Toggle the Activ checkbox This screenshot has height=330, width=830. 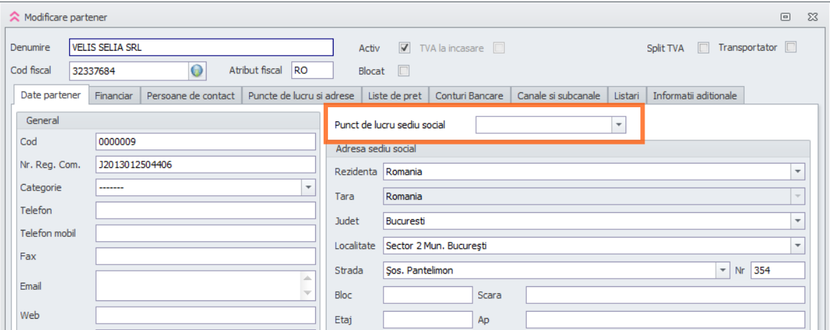(404, 49)
